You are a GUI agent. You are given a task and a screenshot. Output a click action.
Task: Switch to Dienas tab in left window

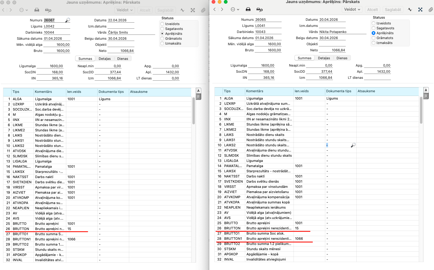coord(123,59)
